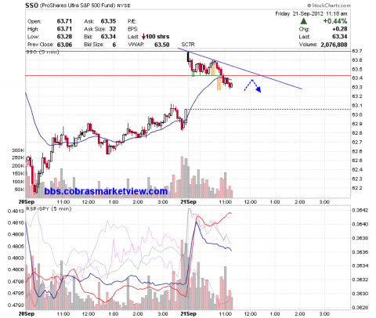The height and width of the screenshot is (318, 376).
Task: Click the "62.2" price axis label
Action: point(357,188)
